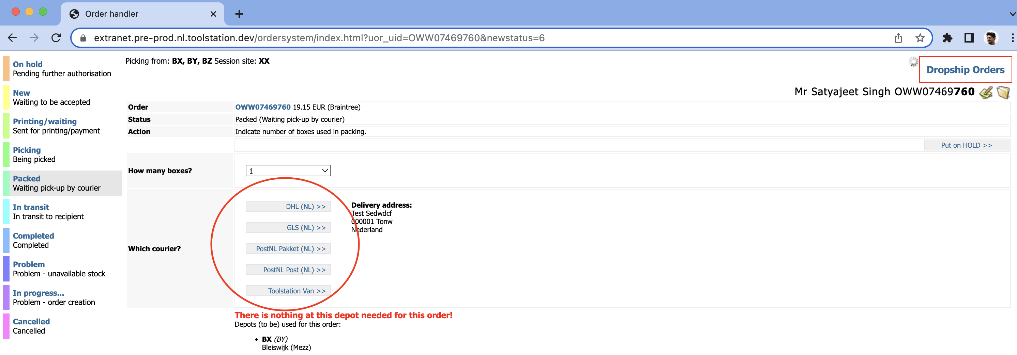Bookmark this page with the star icon
Screen dimensions: 1017x355
point(920,38)
